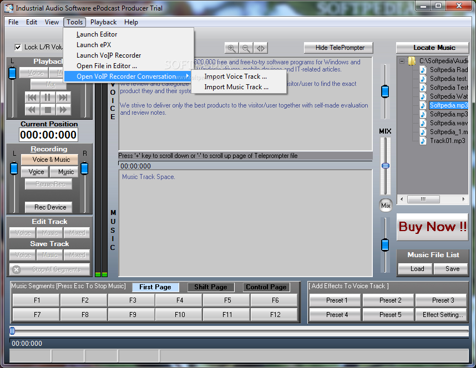
Task: Rewind the playback
Action: tap(33, 110)
